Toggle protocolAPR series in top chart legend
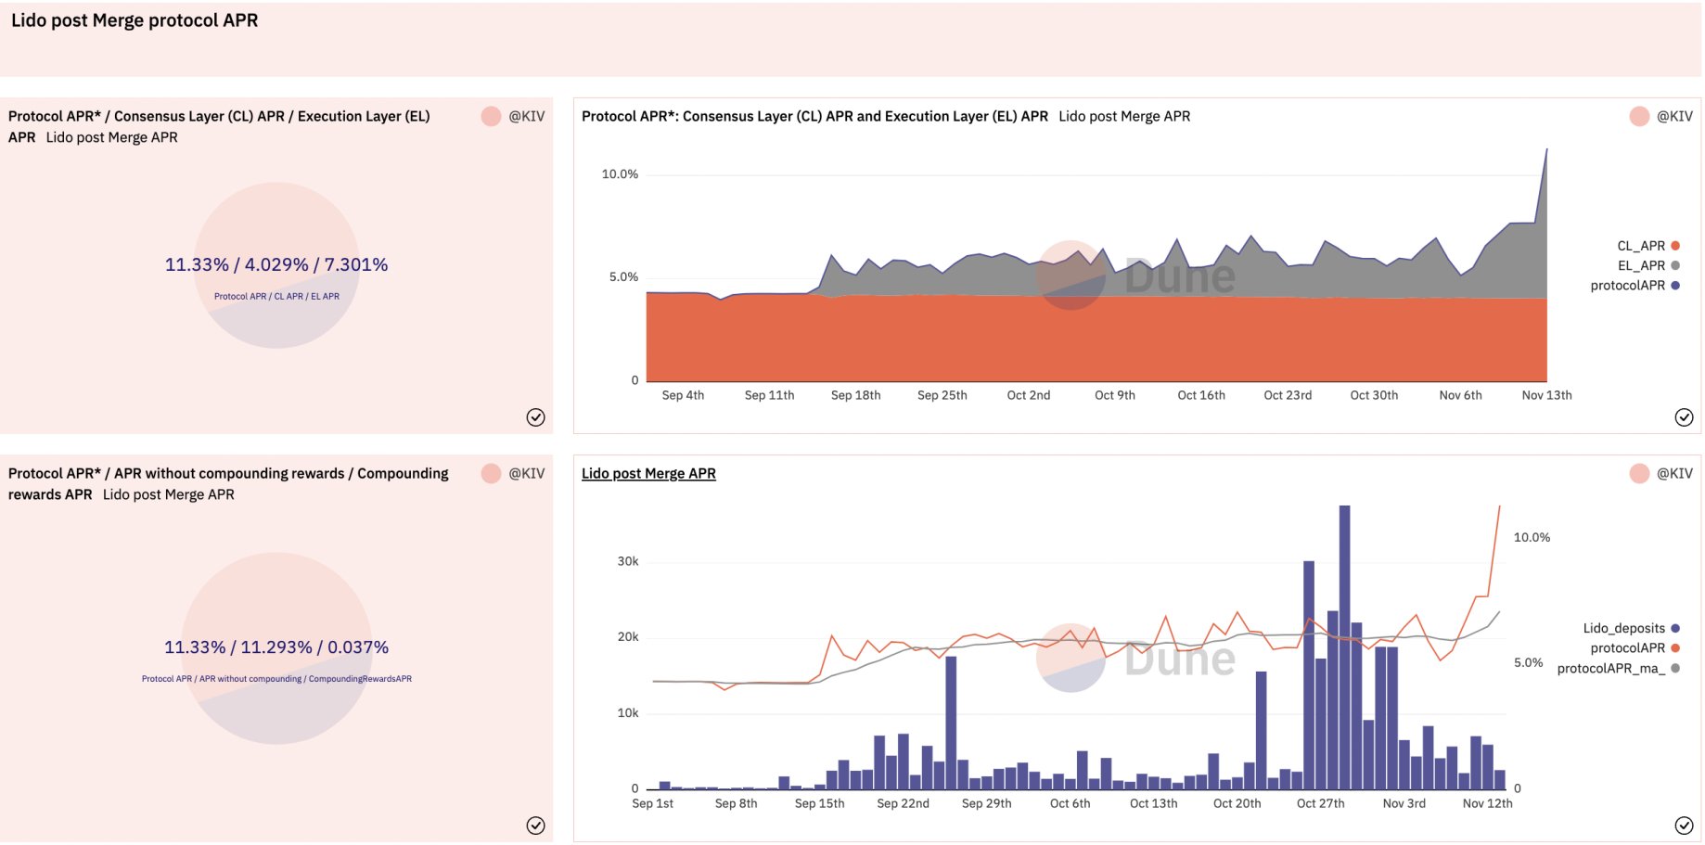Screen dimensions: 1705x845 coord(1635,285)
